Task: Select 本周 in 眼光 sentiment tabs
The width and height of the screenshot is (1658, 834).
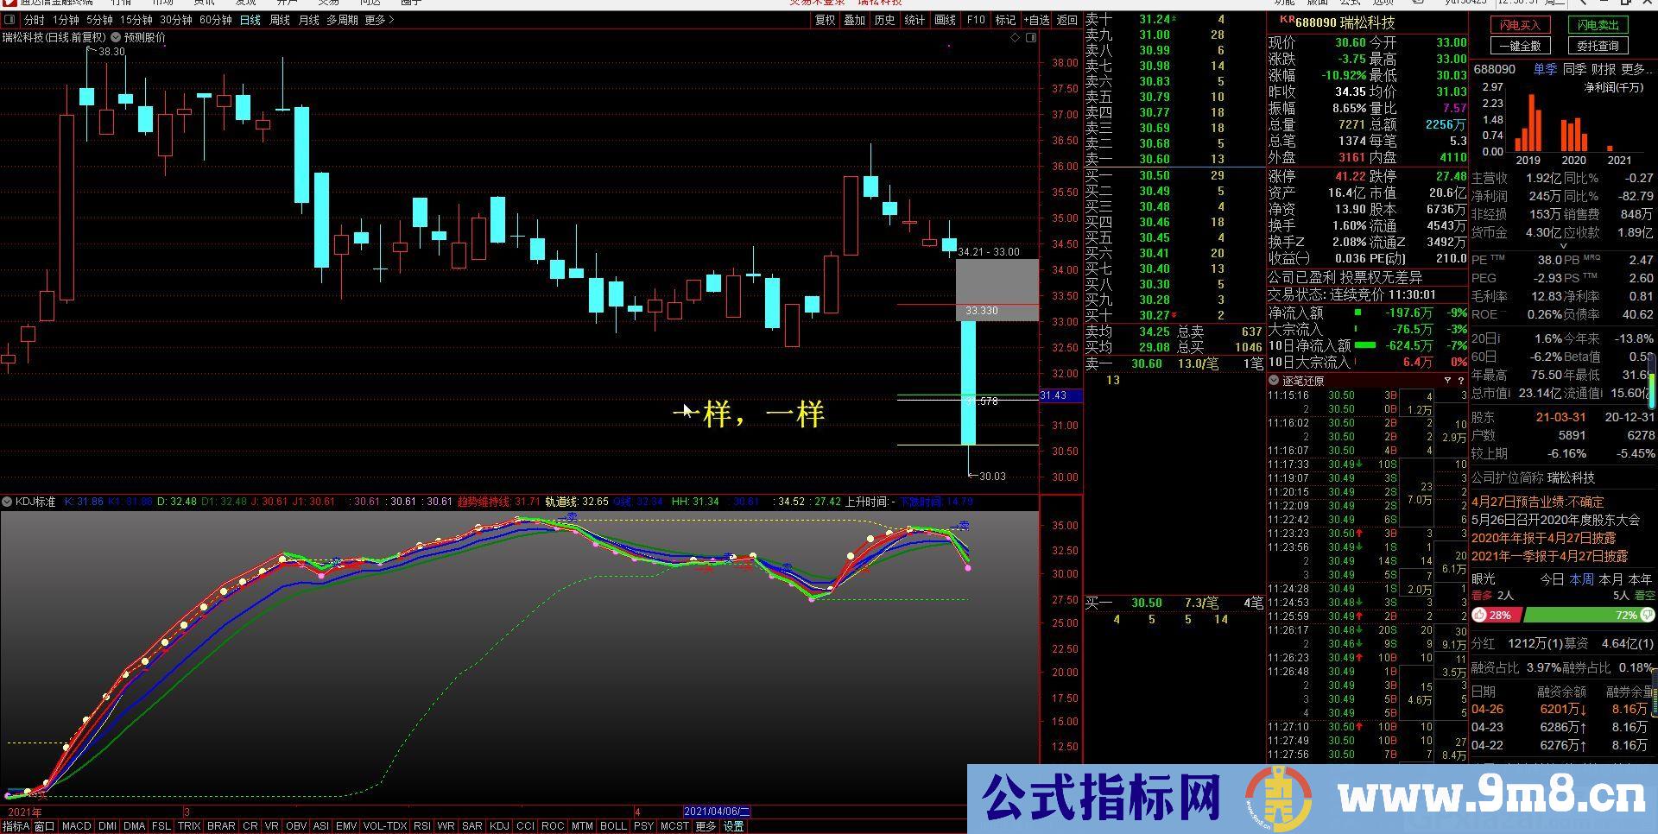Action: [x=1581, y=579]
